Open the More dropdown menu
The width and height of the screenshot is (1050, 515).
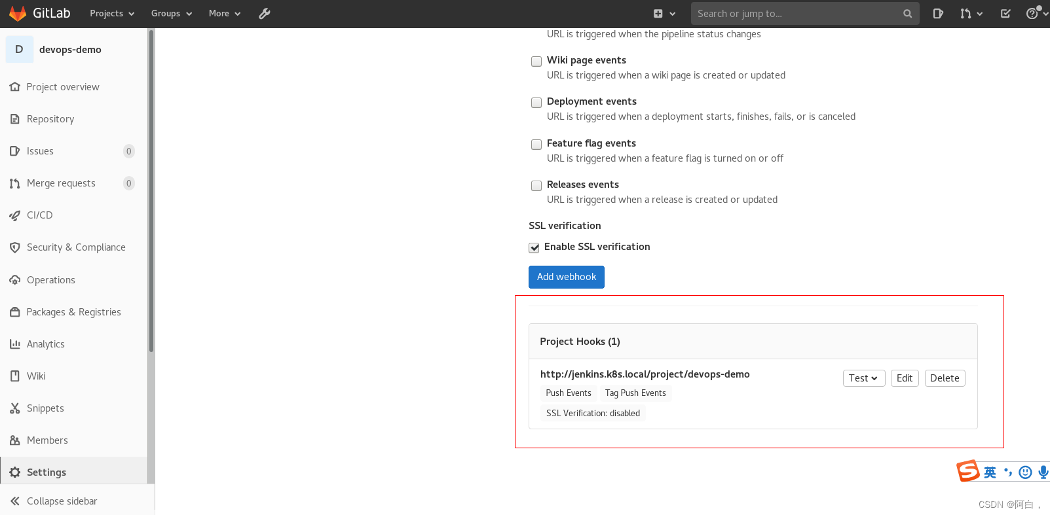[x=225, y=14]
